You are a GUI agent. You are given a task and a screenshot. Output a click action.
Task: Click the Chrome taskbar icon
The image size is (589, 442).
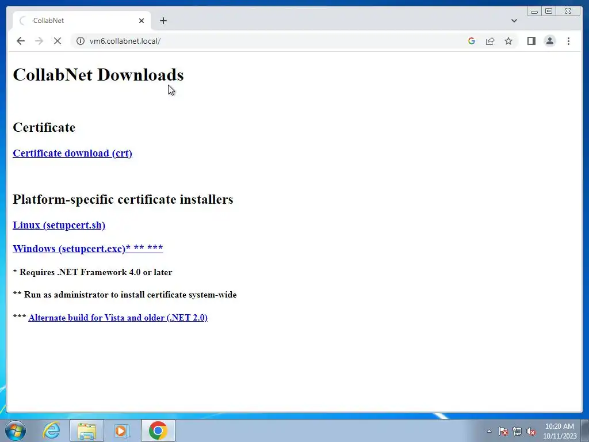coord(158,430)
